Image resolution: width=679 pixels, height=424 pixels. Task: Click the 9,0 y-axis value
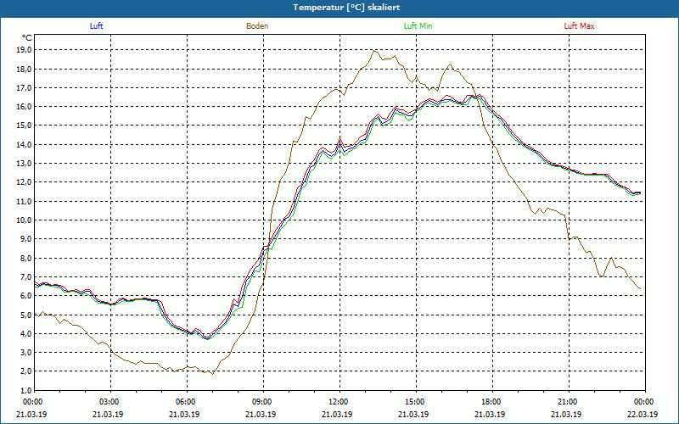[x=26, y=239]
